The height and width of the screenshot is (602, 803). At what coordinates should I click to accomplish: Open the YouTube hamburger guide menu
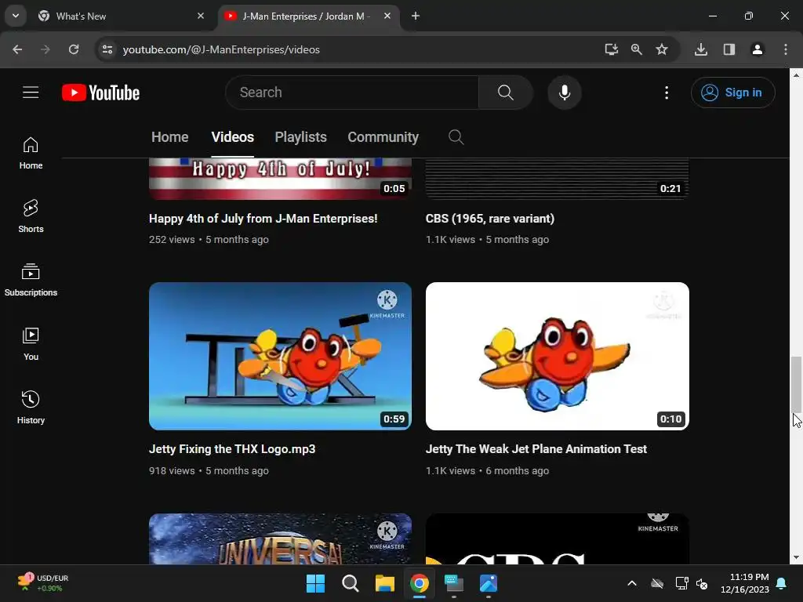tap(31, 92)
